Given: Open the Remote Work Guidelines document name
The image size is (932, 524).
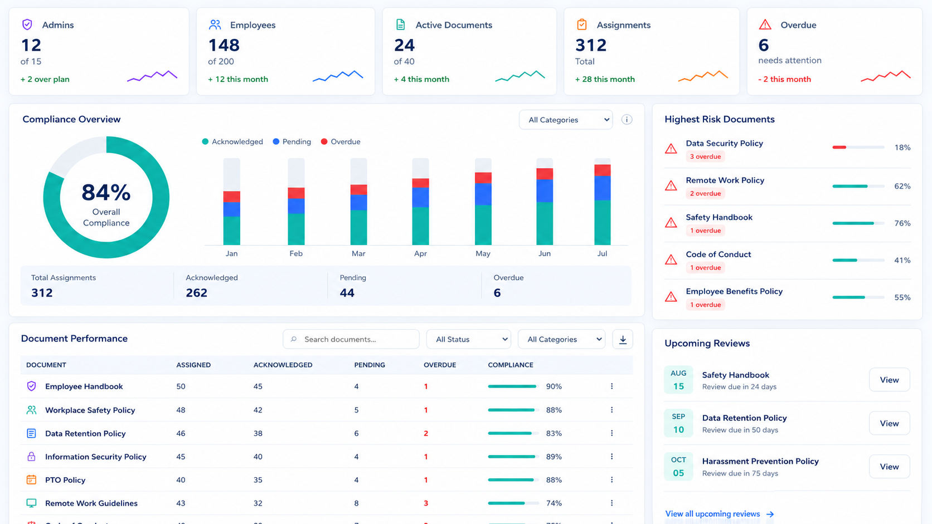Looking at the screenshot, I should (x=91, y=503).
